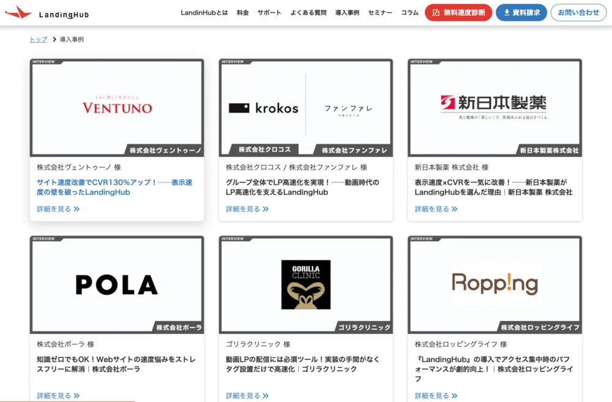Open よくある質問 in navigation
The image size is (612, 402).
tap(308, 12)
